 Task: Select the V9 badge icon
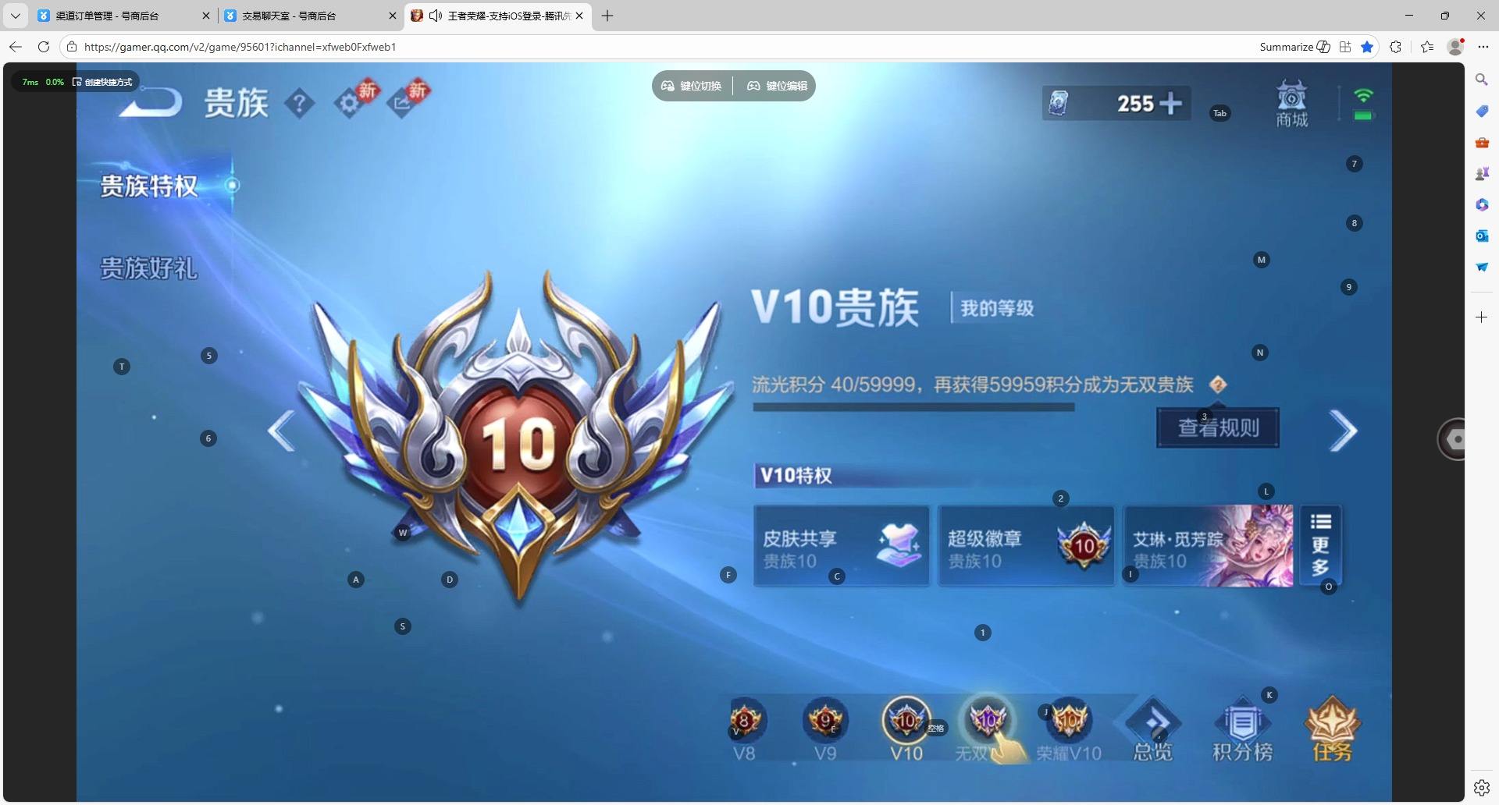(x=825, y=720)
